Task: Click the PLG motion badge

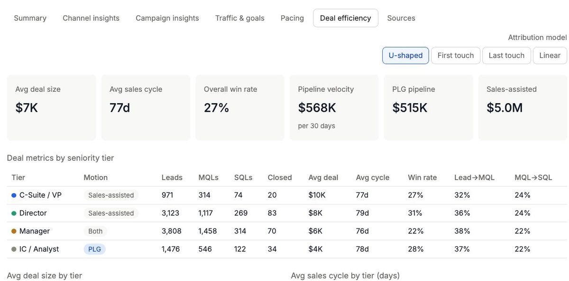Action: (95, 249)
